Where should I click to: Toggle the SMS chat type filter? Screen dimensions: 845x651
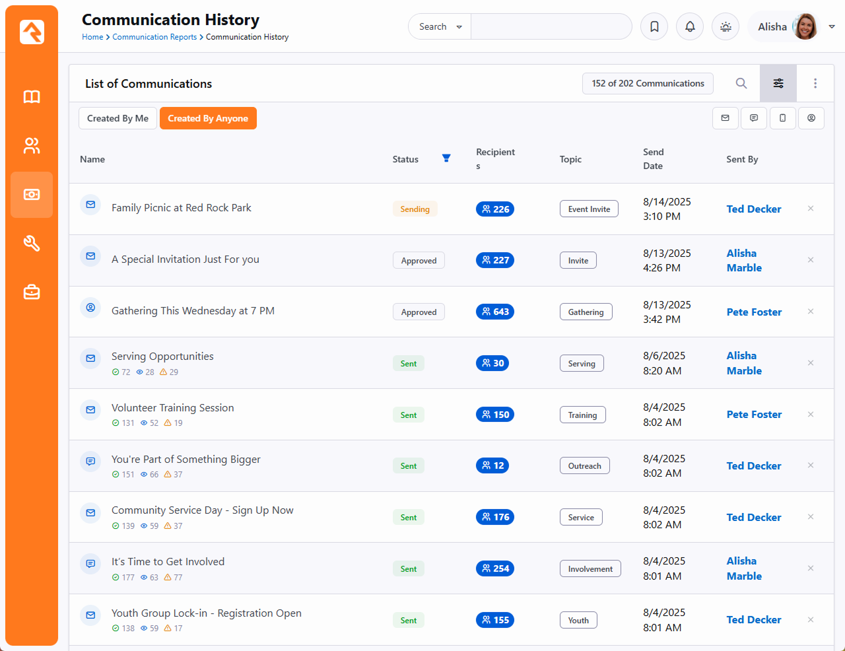click(754, 118)
